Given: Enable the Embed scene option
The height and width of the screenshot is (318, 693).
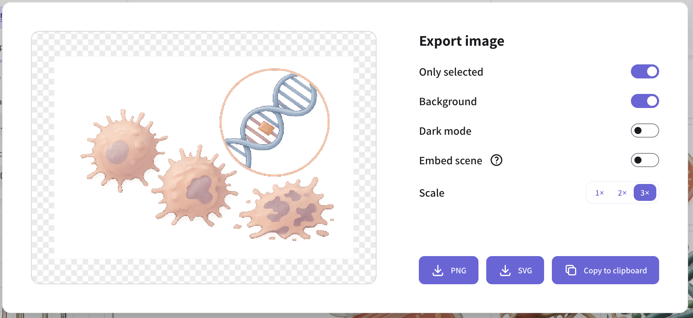Looking at the screenshot, I should click(645, 160).
